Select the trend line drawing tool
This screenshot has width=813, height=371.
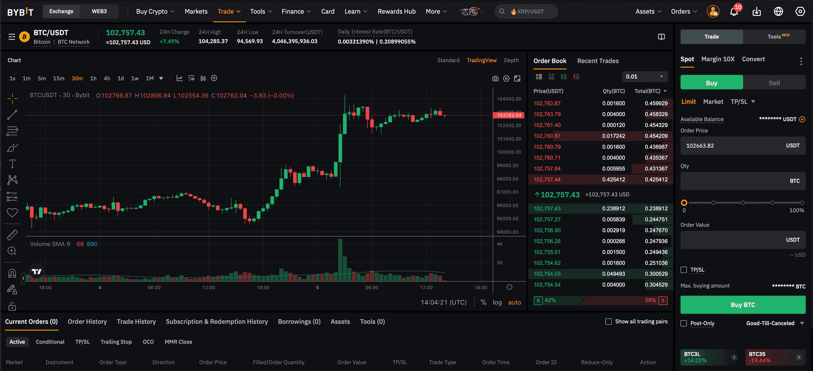[x=12, y=115]
